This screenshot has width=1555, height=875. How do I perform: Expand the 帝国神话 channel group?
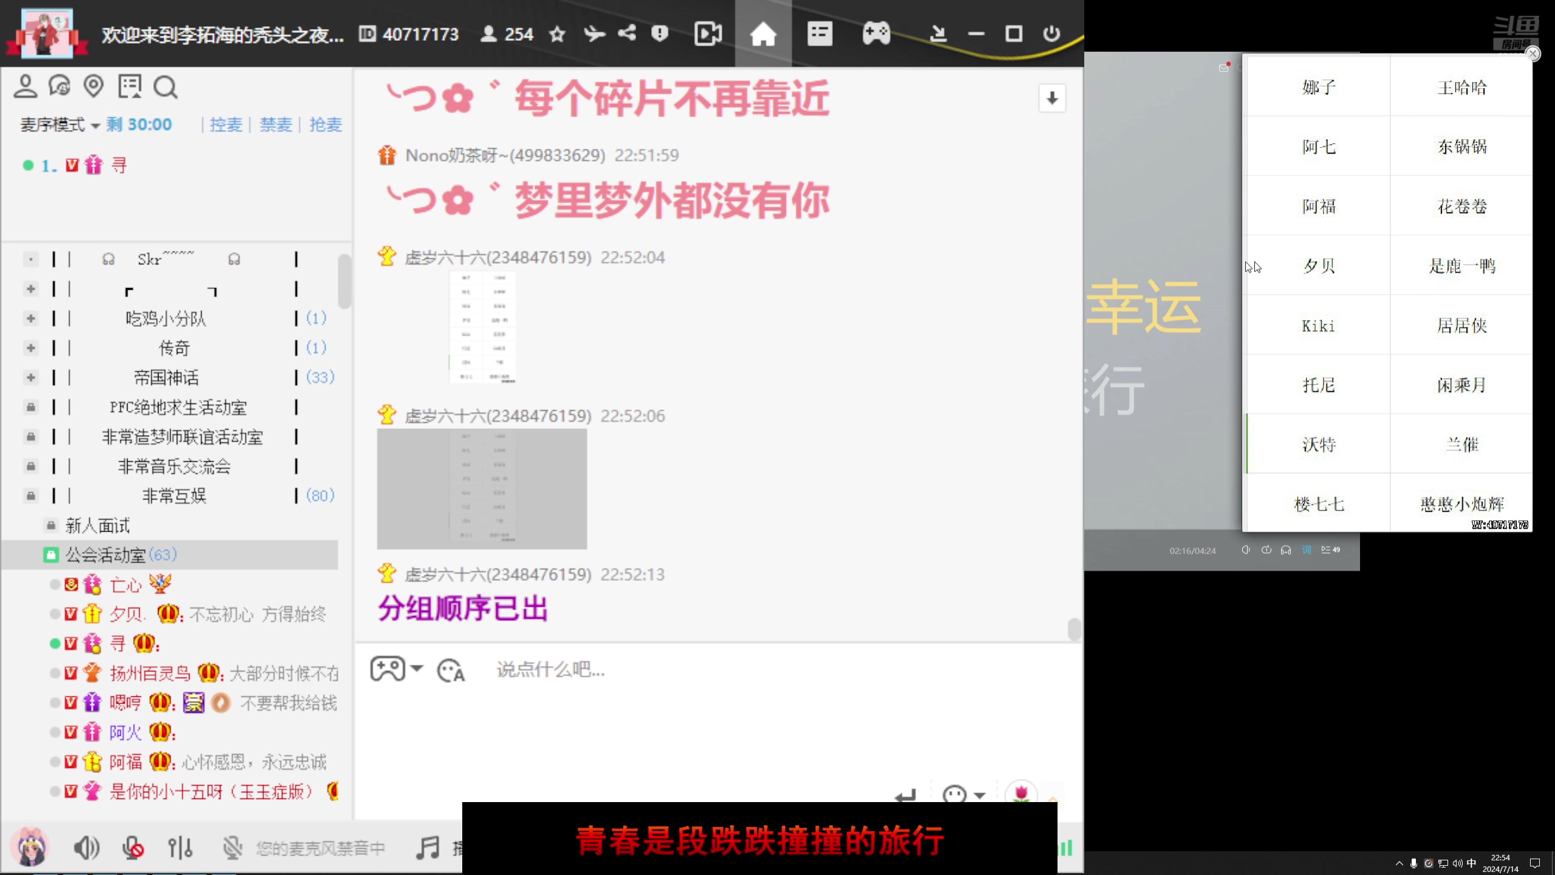pyautogui.click(x=31, y=377)
